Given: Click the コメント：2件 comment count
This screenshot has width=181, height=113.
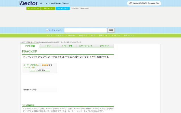Looking at the screenshot, I should click(29, 67).
